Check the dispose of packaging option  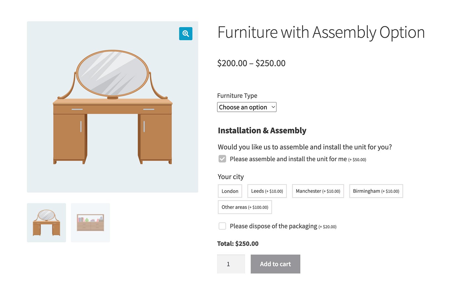click(222, 226)
